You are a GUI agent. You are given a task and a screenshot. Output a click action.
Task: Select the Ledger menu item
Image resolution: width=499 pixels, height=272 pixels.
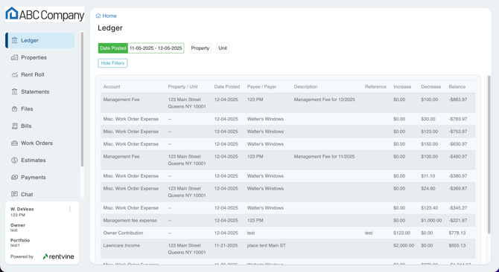coord(39,40)
